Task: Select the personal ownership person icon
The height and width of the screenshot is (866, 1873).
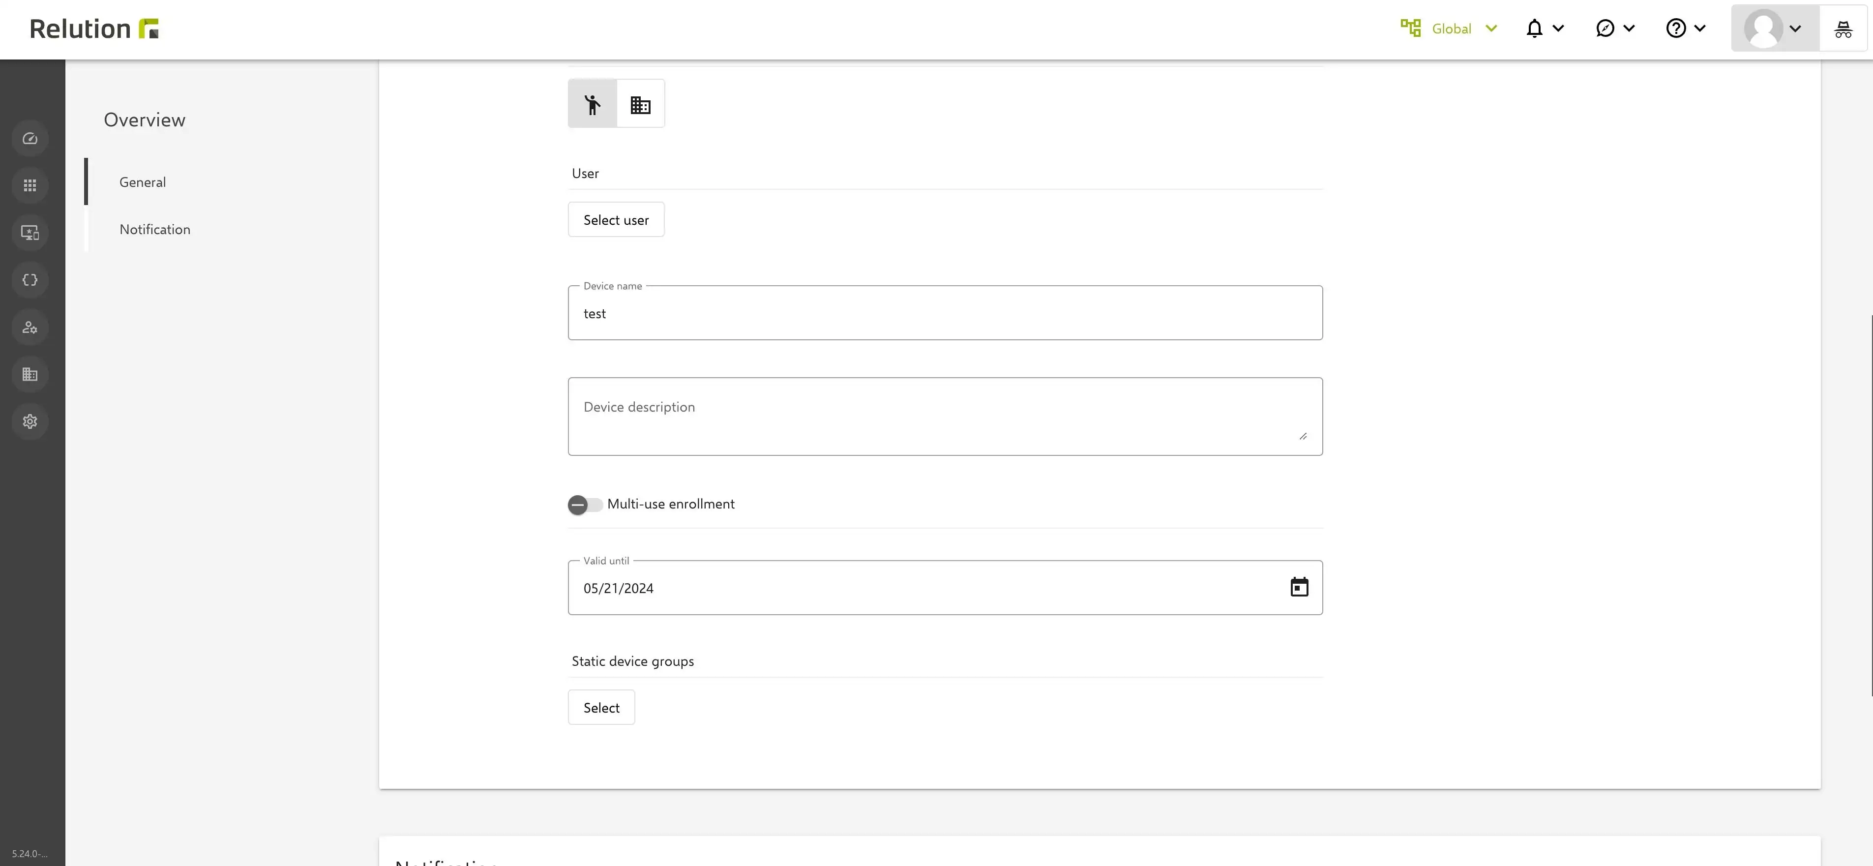Action: pos(593,104)
